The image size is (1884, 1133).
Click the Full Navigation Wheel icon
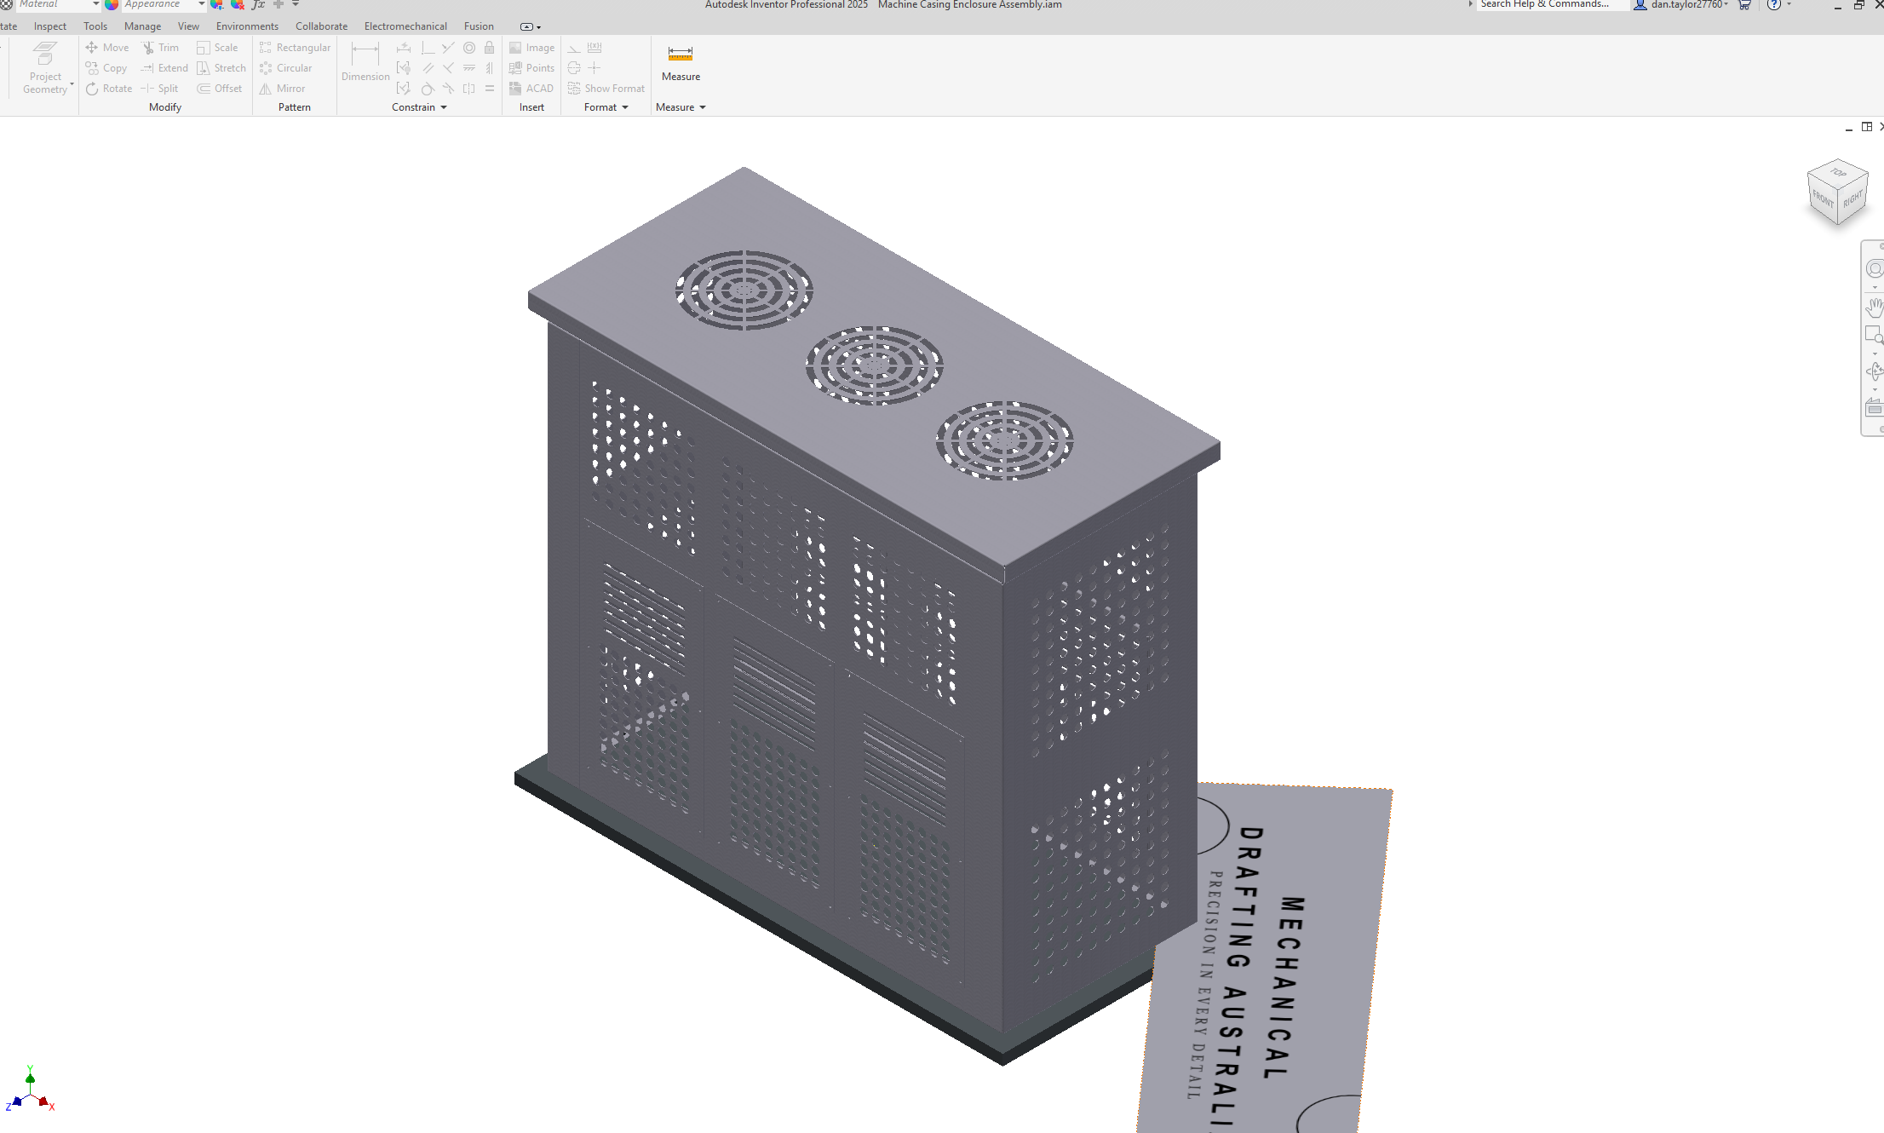[1874, 269]
